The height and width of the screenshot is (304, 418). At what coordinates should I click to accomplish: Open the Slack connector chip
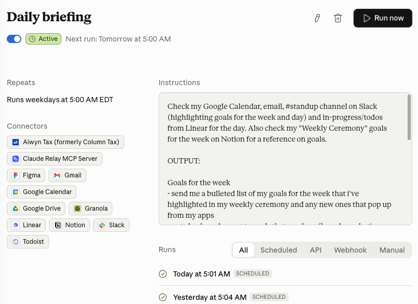click(111, 225)
